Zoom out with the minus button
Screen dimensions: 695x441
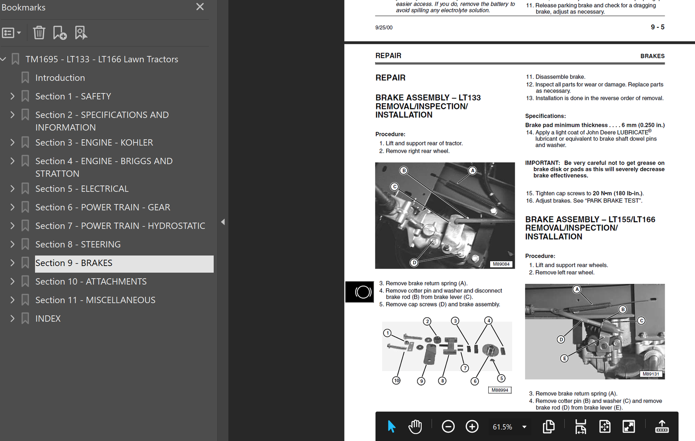(448, 427)
